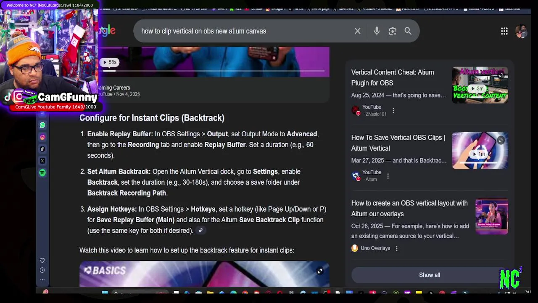Click 'Backtrack Recording Path' bold text
Viewport: 538px width, 303px height.
tap(127, 193)
